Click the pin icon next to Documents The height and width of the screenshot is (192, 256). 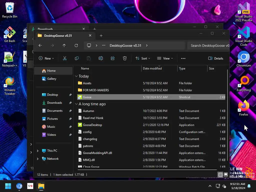[x=70, y=111]
